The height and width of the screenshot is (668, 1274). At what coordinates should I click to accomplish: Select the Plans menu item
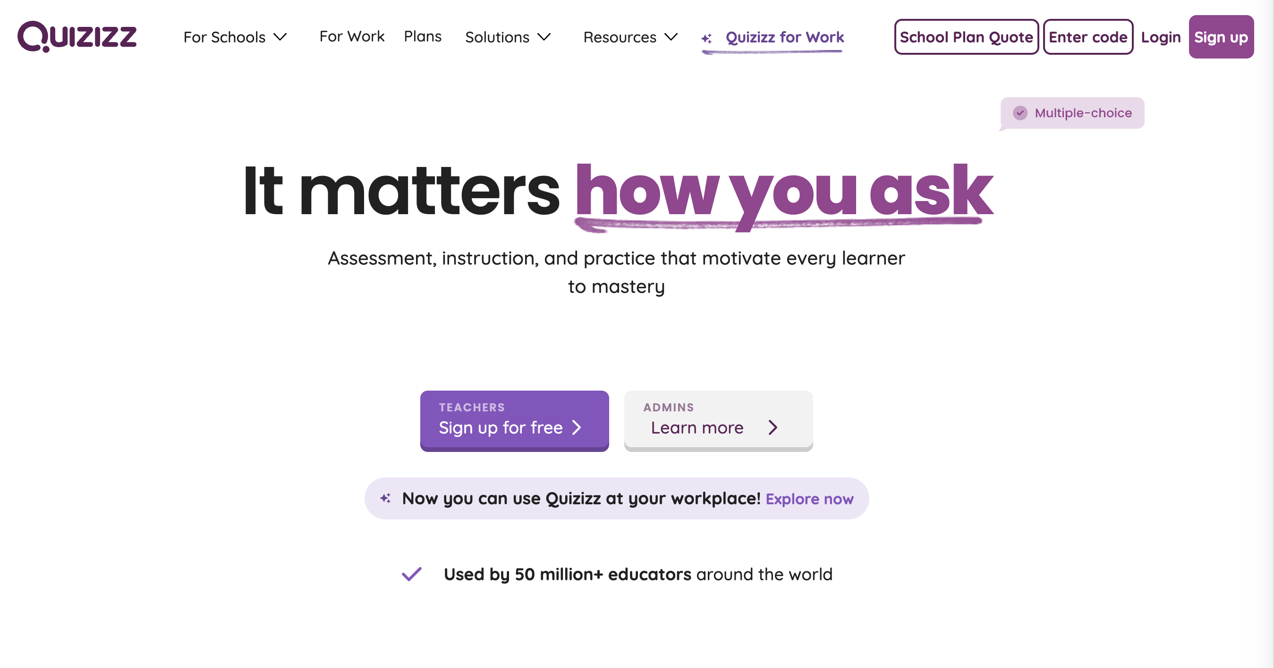coord(423,36)
